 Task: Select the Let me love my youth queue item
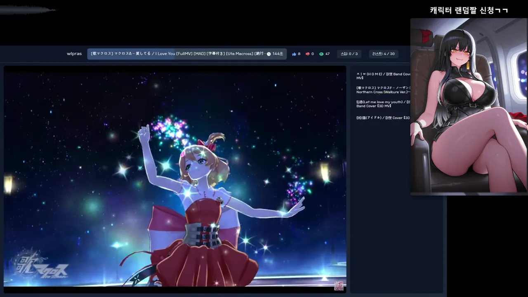[x=383, y=104]
